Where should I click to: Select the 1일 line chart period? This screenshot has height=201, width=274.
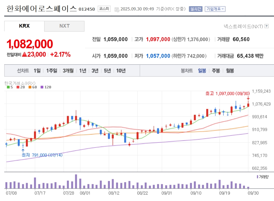click(37, 71)
